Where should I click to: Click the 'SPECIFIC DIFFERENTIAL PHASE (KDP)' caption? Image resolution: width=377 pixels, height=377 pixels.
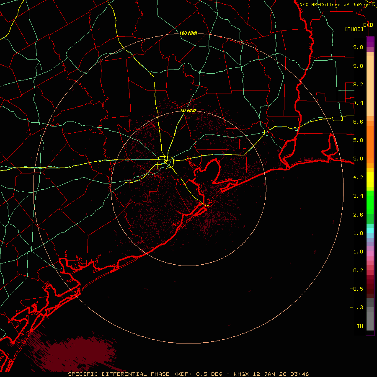point(129,374)
